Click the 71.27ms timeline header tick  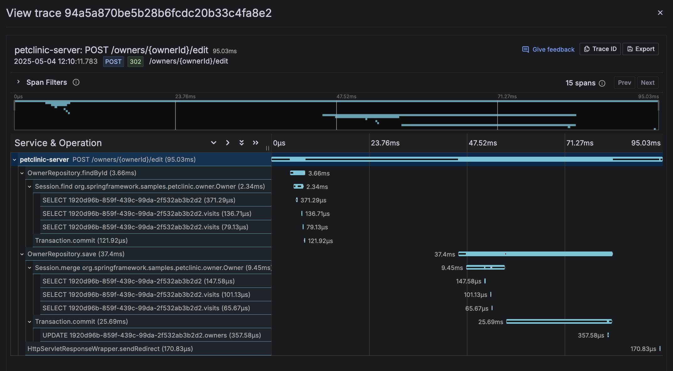coord(580,143)
